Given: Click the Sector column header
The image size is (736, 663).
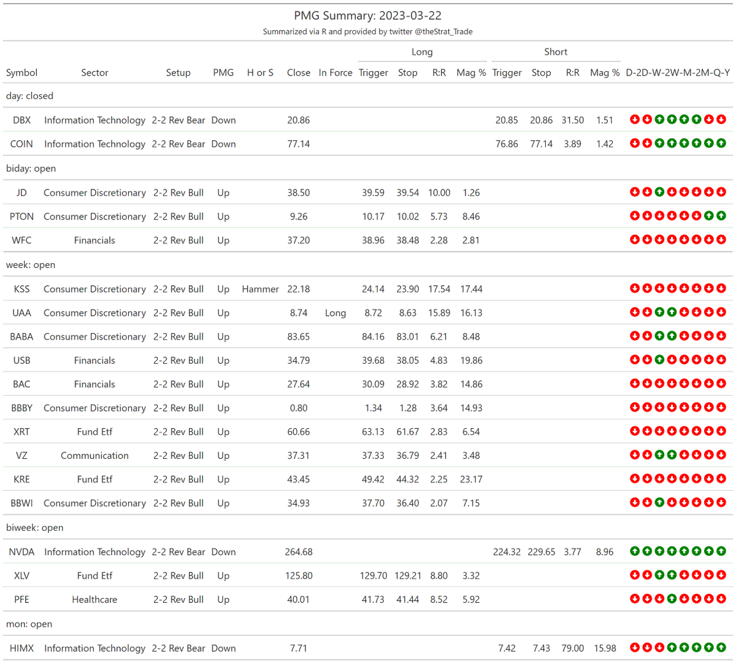Looking at the screenshot, I should click(x=94, y=72).
